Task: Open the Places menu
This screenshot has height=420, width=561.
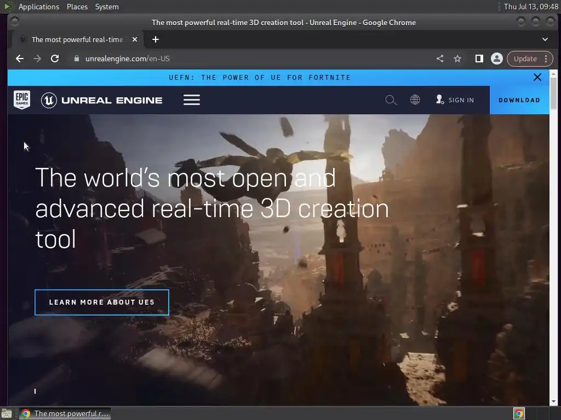Action: pyautogui.click(x=77, y=7)
